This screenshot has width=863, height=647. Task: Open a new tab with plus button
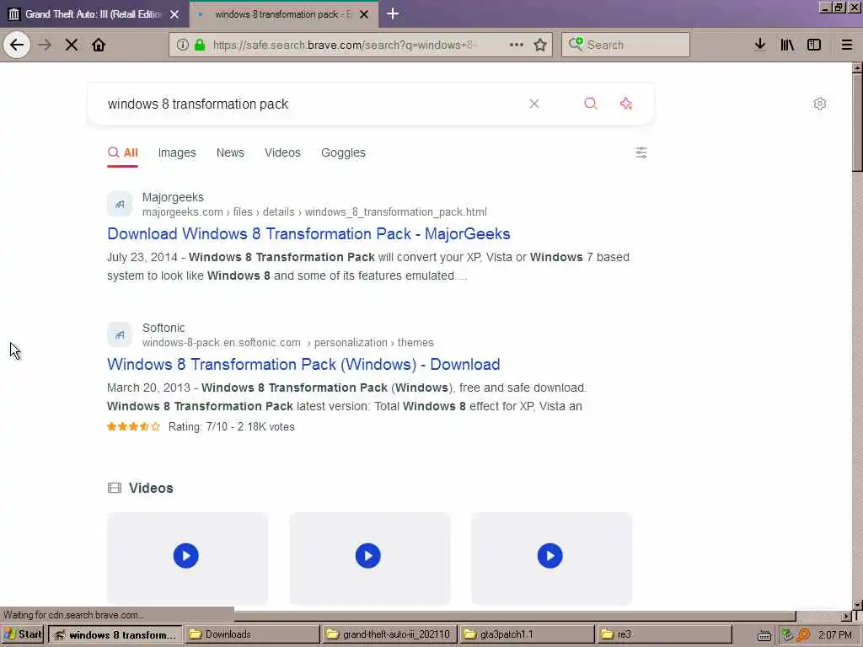point(393,13)
